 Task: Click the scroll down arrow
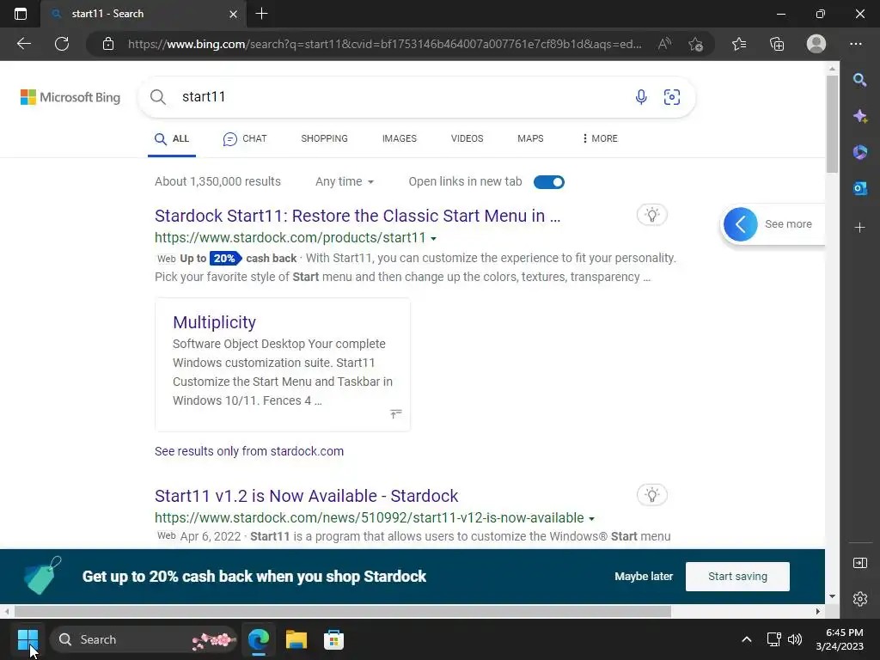832,596
